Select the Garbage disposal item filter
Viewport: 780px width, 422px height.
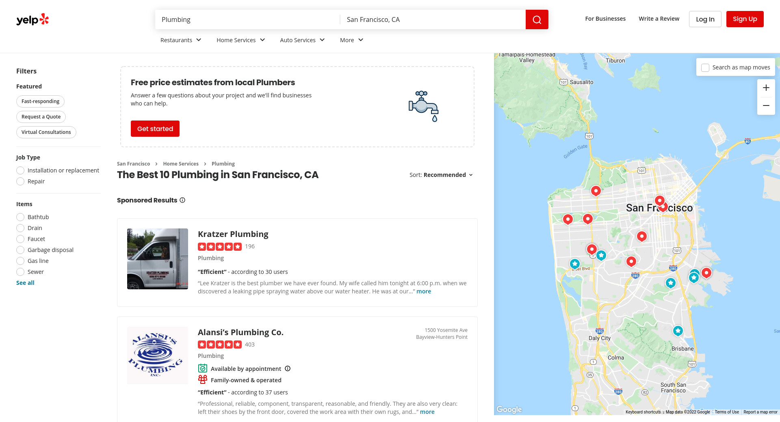coord(20,250)
